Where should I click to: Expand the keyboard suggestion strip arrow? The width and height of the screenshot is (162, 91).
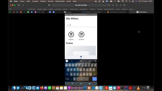[x=67, y=61]
